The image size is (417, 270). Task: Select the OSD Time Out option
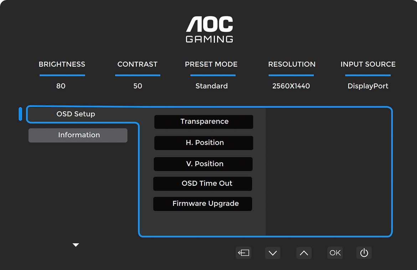click(x=203, y=184)
